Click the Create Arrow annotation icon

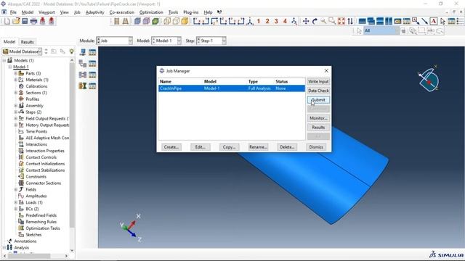(x=424, y=21)
